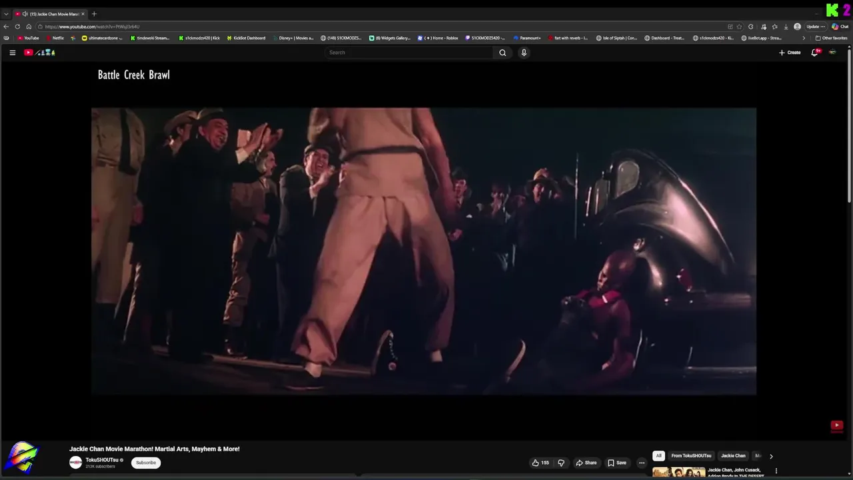Share the video with the Share button

point(586,463)
